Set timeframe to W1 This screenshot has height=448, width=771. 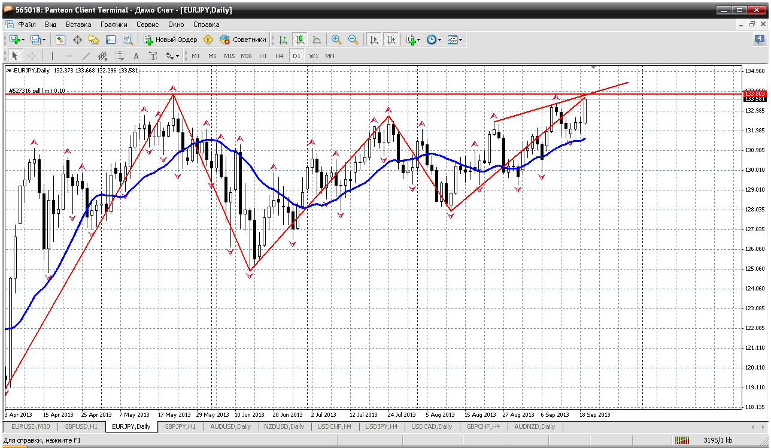[x=314, y=56]
